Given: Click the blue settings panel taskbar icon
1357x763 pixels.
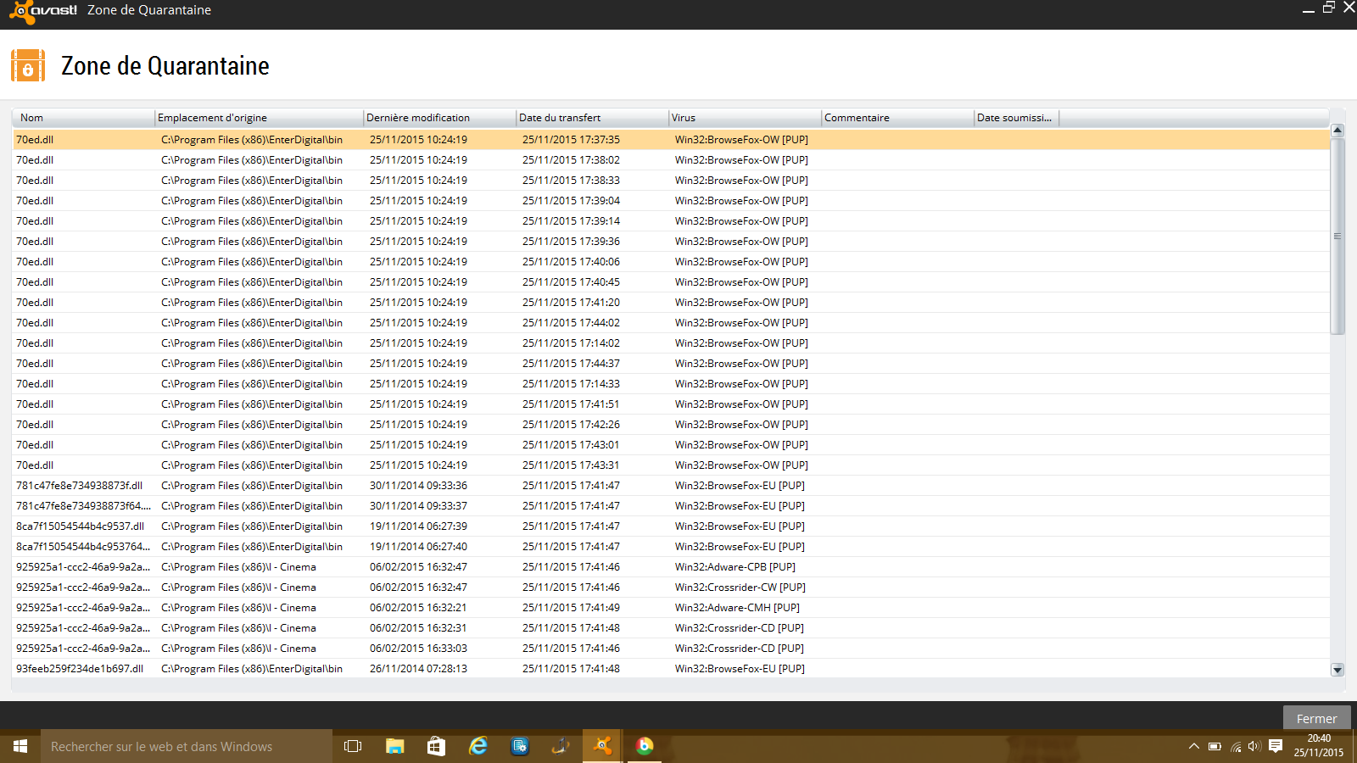Looking at the screenshot, I should click(520, 746).
